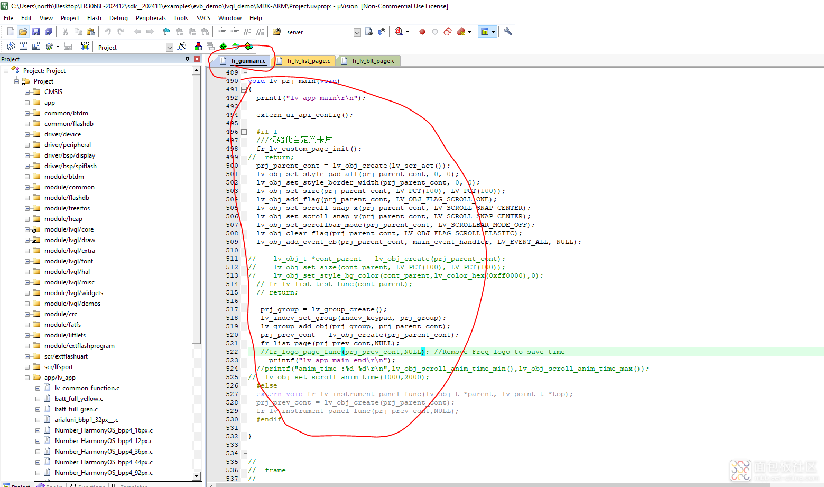Close the Project panel

[x=197, y=59]
